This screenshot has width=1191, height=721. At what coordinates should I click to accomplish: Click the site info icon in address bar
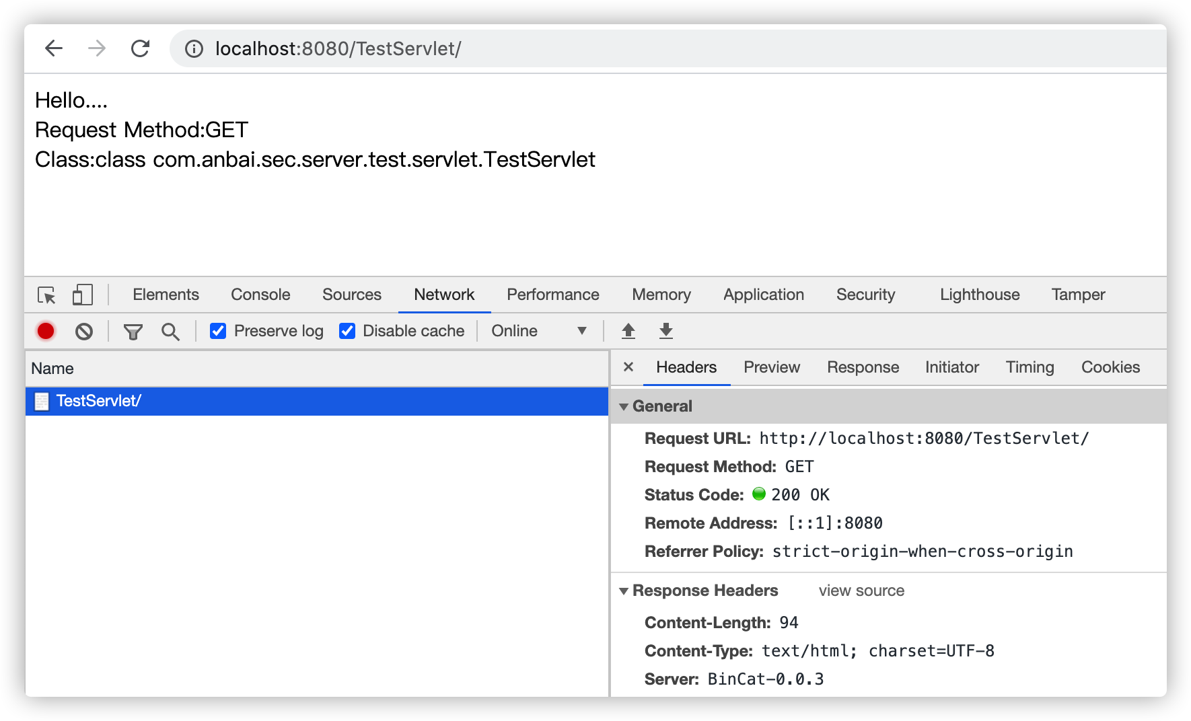coord(194,49)
